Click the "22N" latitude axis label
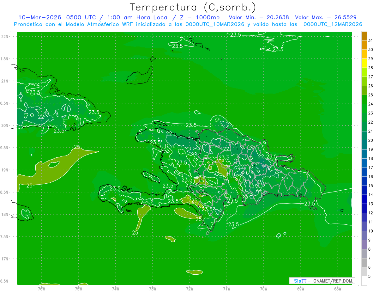The width and height of the screenshot is (379, 293). point(4,37)
